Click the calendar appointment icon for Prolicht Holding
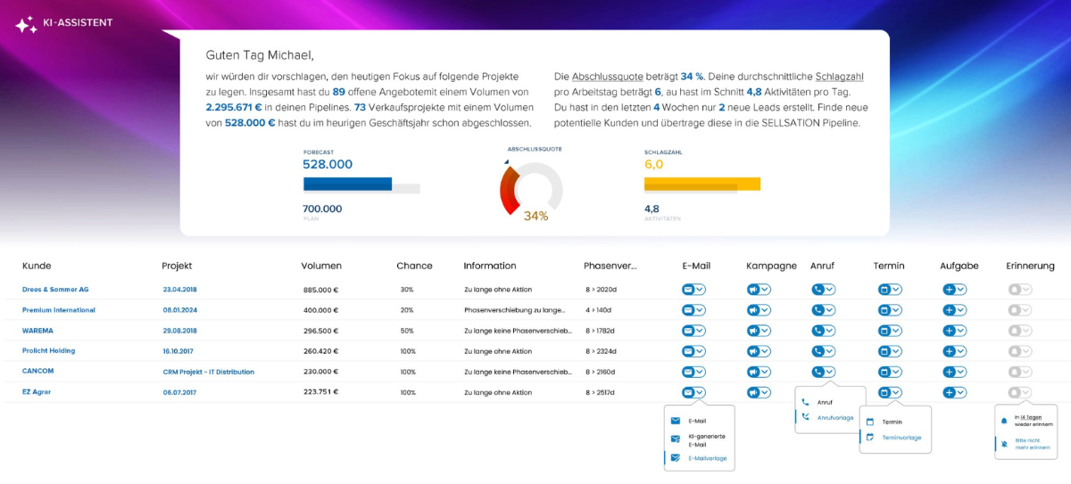 [884, 351]
